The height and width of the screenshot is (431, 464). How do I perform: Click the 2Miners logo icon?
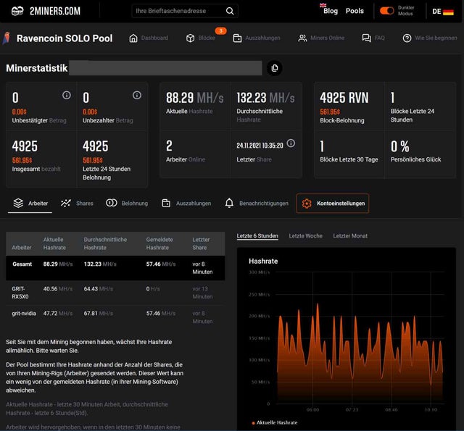point(17,11)
